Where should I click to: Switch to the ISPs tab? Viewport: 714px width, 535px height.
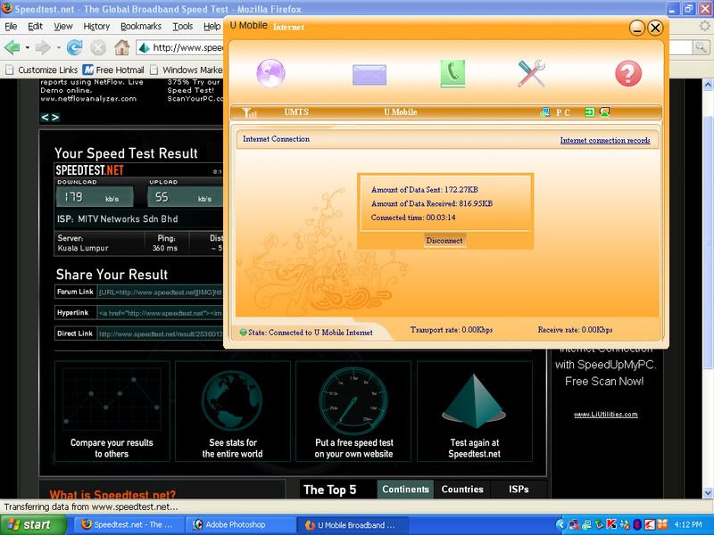coord(519,489)
